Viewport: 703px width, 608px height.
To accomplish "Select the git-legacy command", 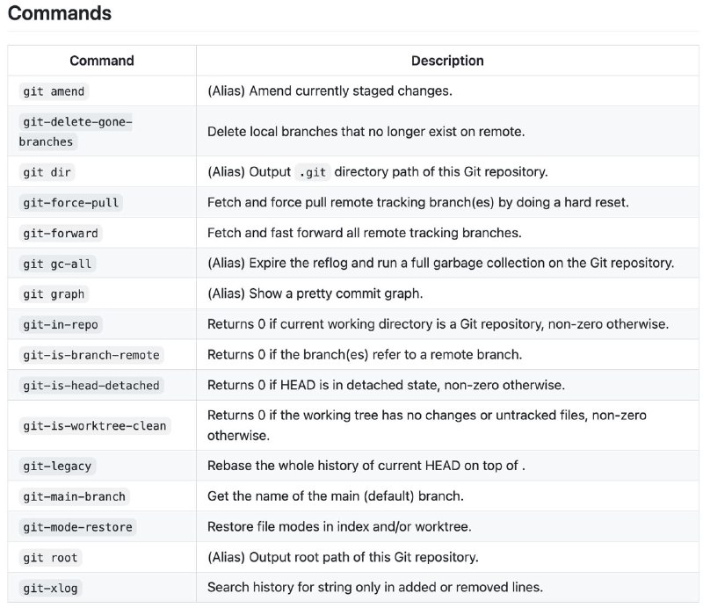I will pos(57,467).
